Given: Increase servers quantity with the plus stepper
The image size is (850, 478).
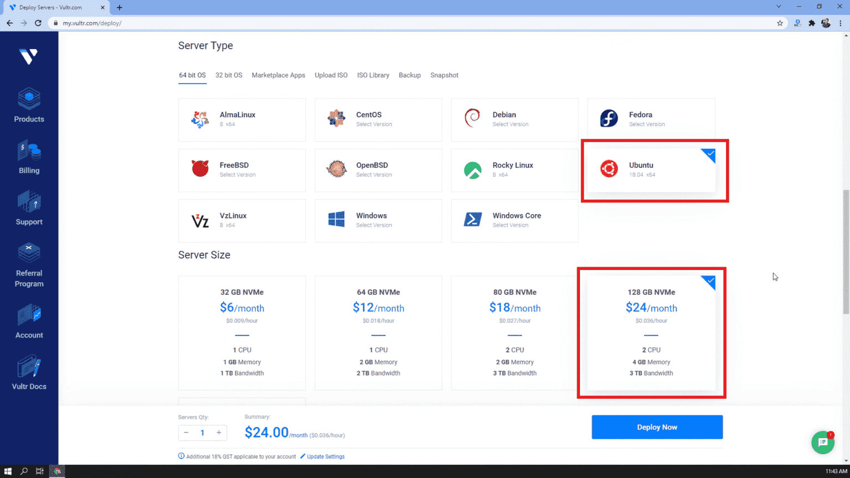Looking at the screenshot, I should (x=219, y=432).
